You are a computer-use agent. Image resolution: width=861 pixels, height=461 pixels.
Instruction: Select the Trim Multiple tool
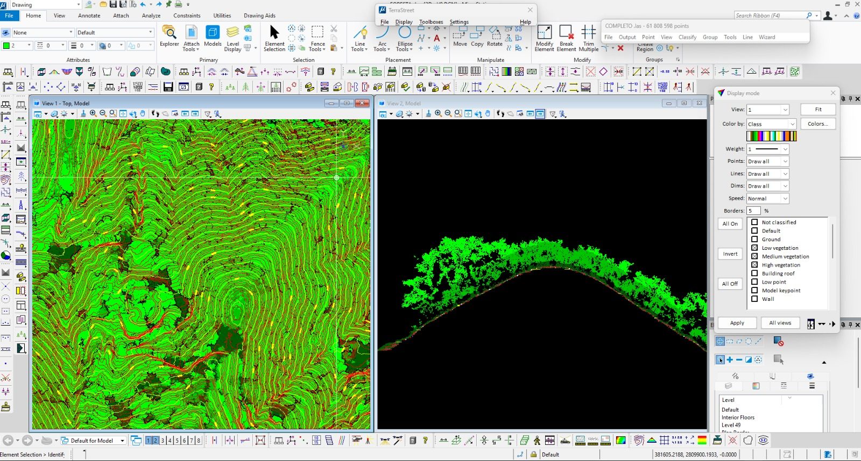tap(589, 38)
